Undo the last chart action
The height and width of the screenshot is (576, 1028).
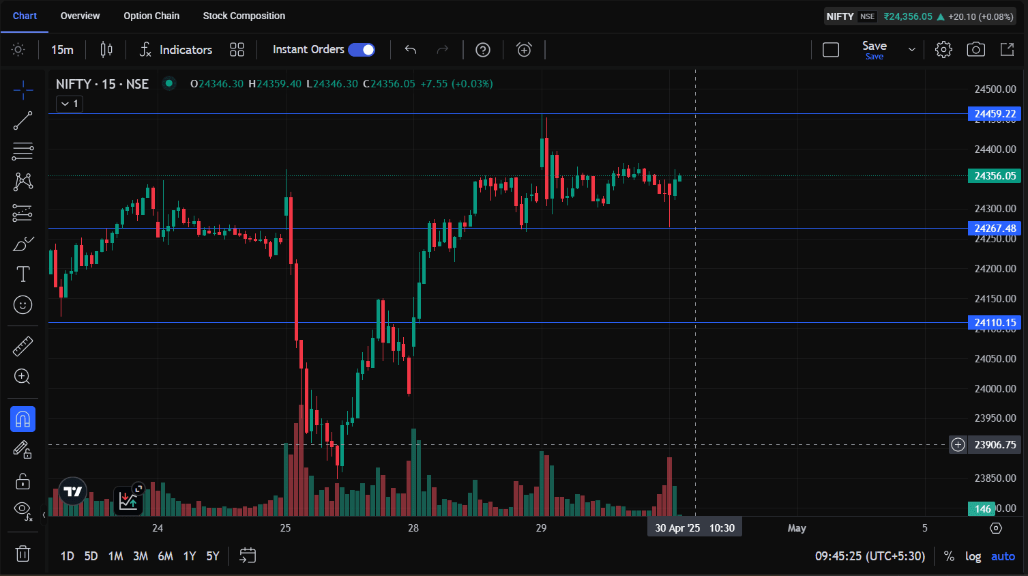[x=411, y=50]
